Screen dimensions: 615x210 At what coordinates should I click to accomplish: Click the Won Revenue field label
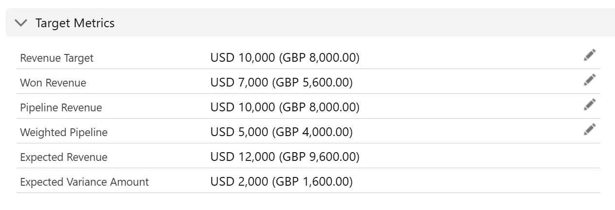[x=53, y=83]
